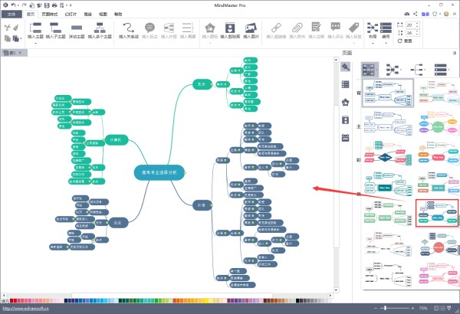Click the Insert Clipart icon
Screen dimensions: 460x314
tap(230, 28)
